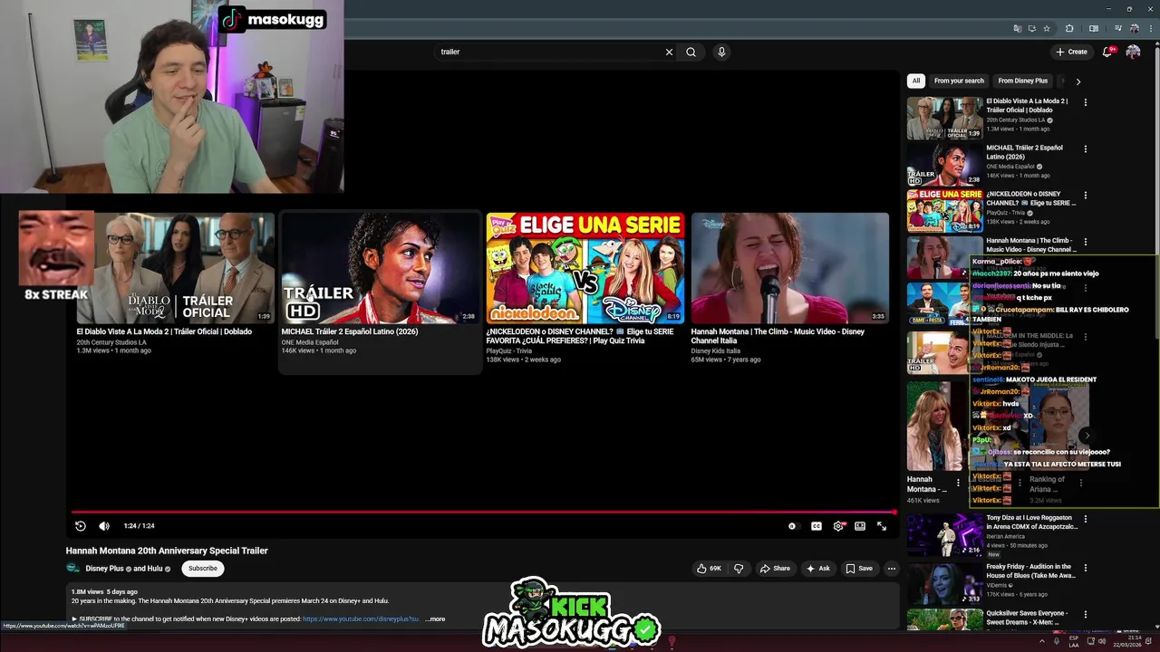Open 'Freaky Friday - Audition' sidebar video title
This screenshot has height=652, width=1160.
point(1031,571)
